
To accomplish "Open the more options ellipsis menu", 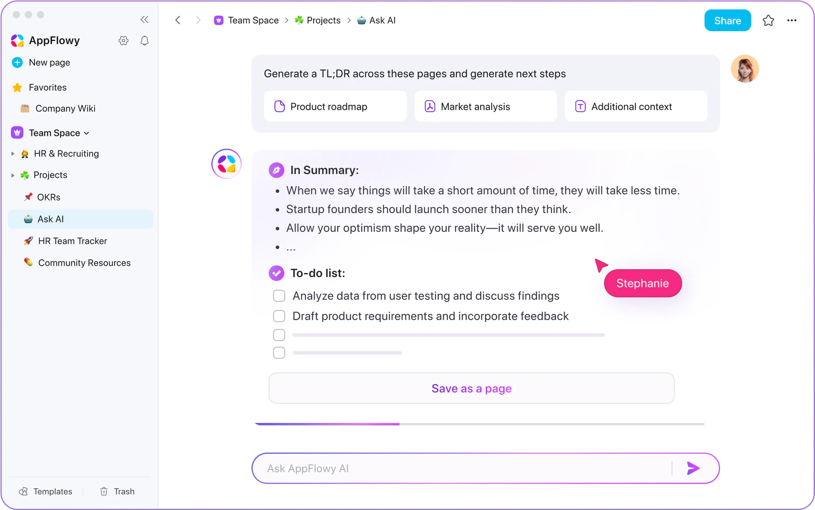I will pyautogui.click(x=792, y=20).
